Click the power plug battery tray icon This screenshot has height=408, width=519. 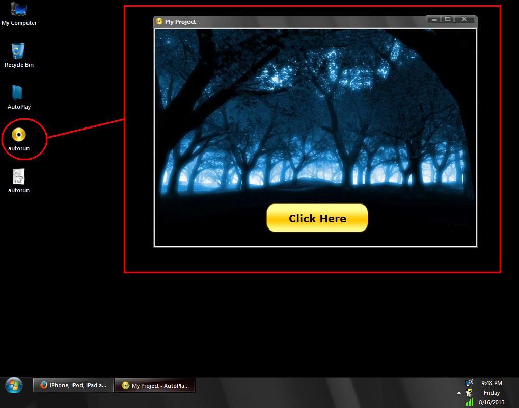tap(469, 393)
